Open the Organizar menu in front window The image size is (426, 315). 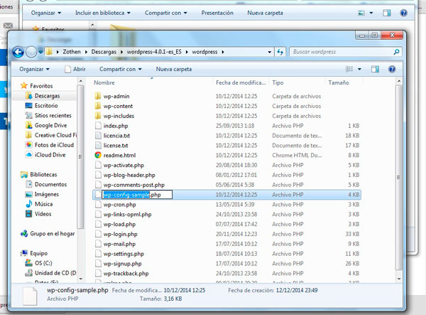coord(34,69)
